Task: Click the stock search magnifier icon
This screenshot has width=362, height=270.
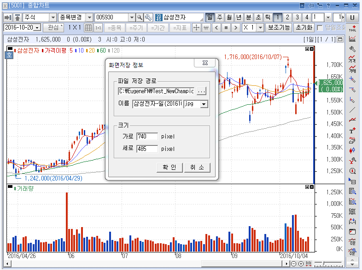Action: click(140, 18)
